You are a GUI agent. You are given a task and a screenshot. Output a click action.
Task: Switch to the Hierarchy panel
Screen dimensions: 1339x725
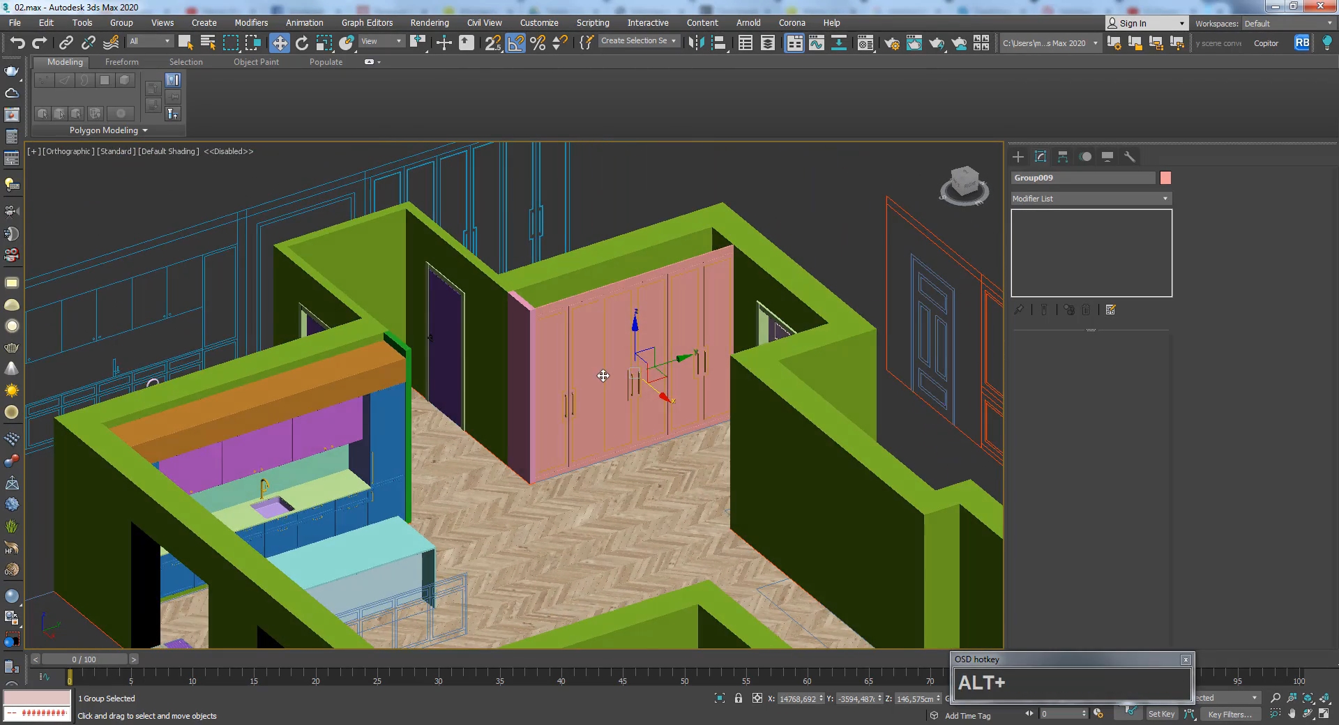coord(1063,157)
